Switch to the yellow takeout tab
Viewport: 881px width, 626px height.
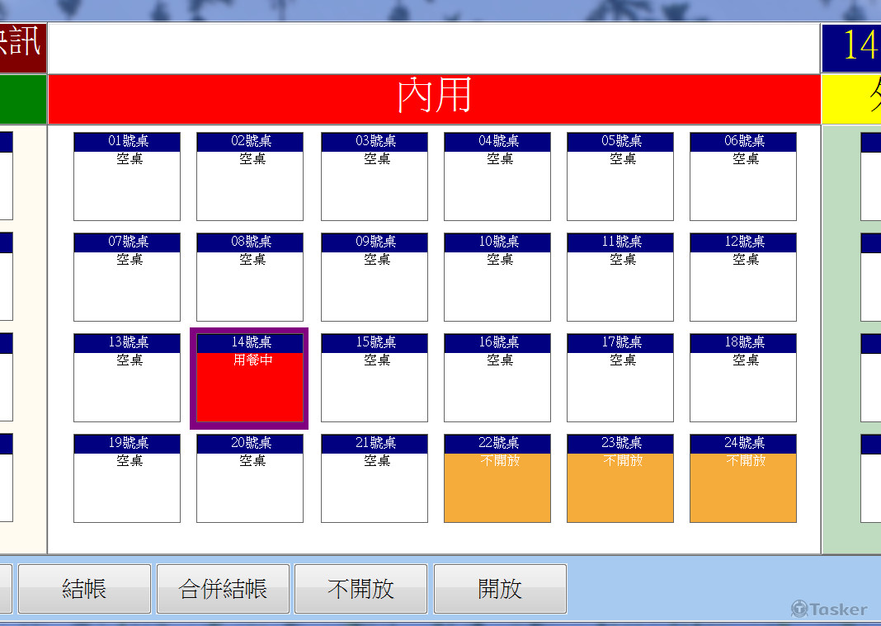[x=852, y=98]
